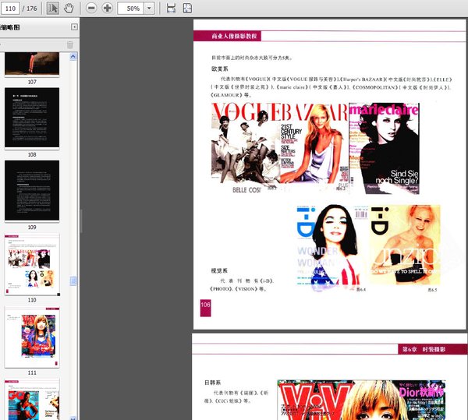Click thumbnail scrollbar up arrow
The image size is (468, 420).
click(x=73, y=56)
